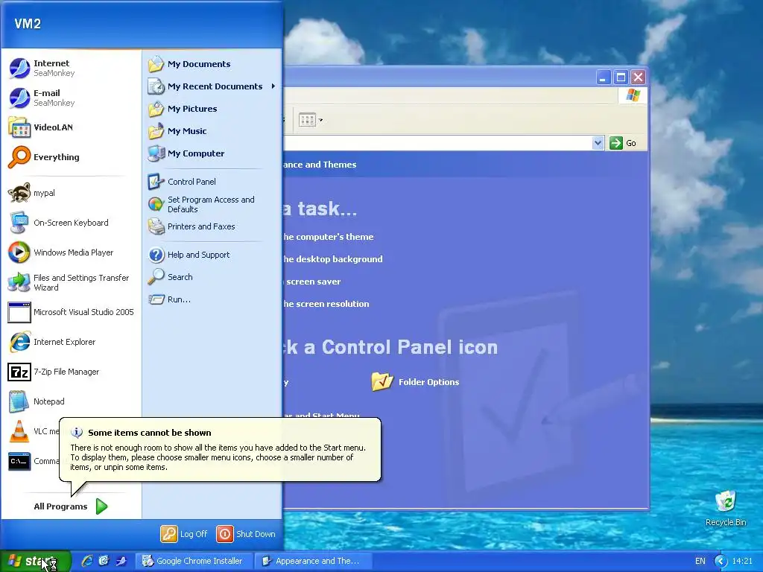Open Help and Support
763x572 pixels.
pyautogui.click(x=212, y=255)
